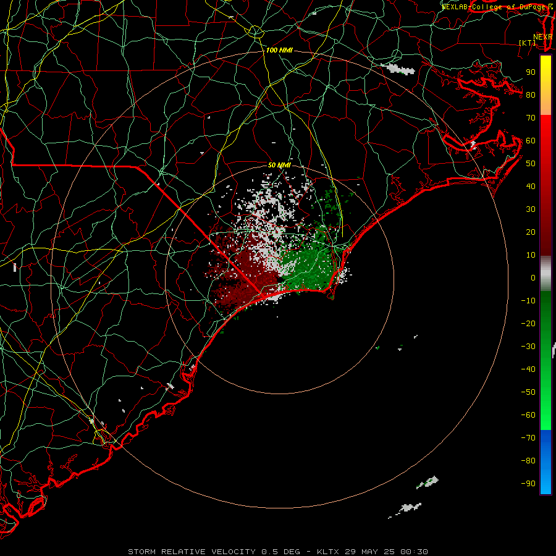The height and width of the screenshot is (556, 556).
Task: Pick the yellow segment of the color bar
Action: click(545, 85)
